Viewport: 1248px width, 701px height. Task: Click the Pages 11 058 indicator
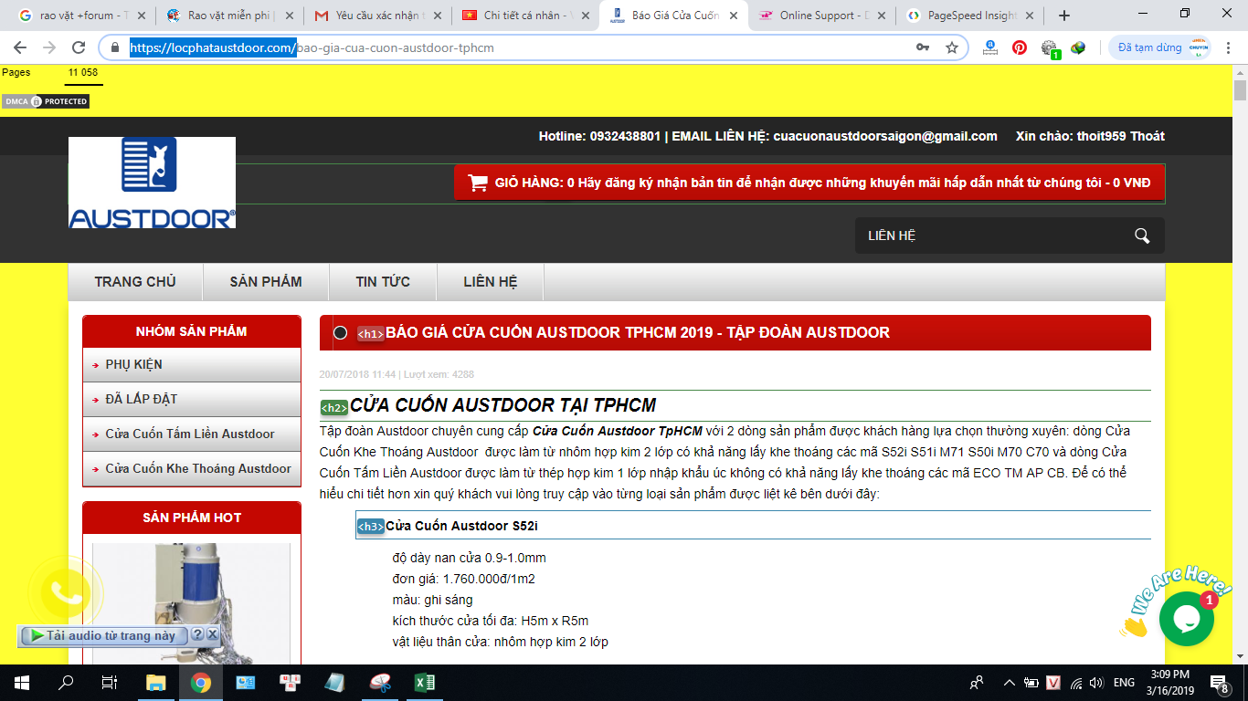coord(50,73)
